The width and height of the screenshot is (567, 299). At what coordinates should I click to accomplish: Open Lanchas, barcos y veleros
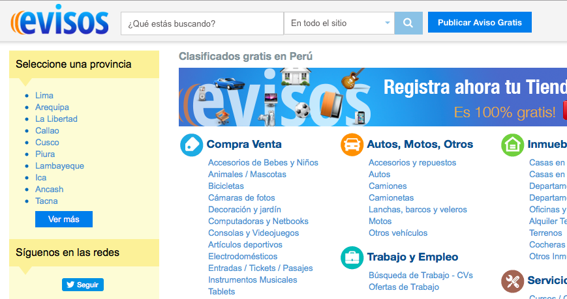tap(418, 210)
